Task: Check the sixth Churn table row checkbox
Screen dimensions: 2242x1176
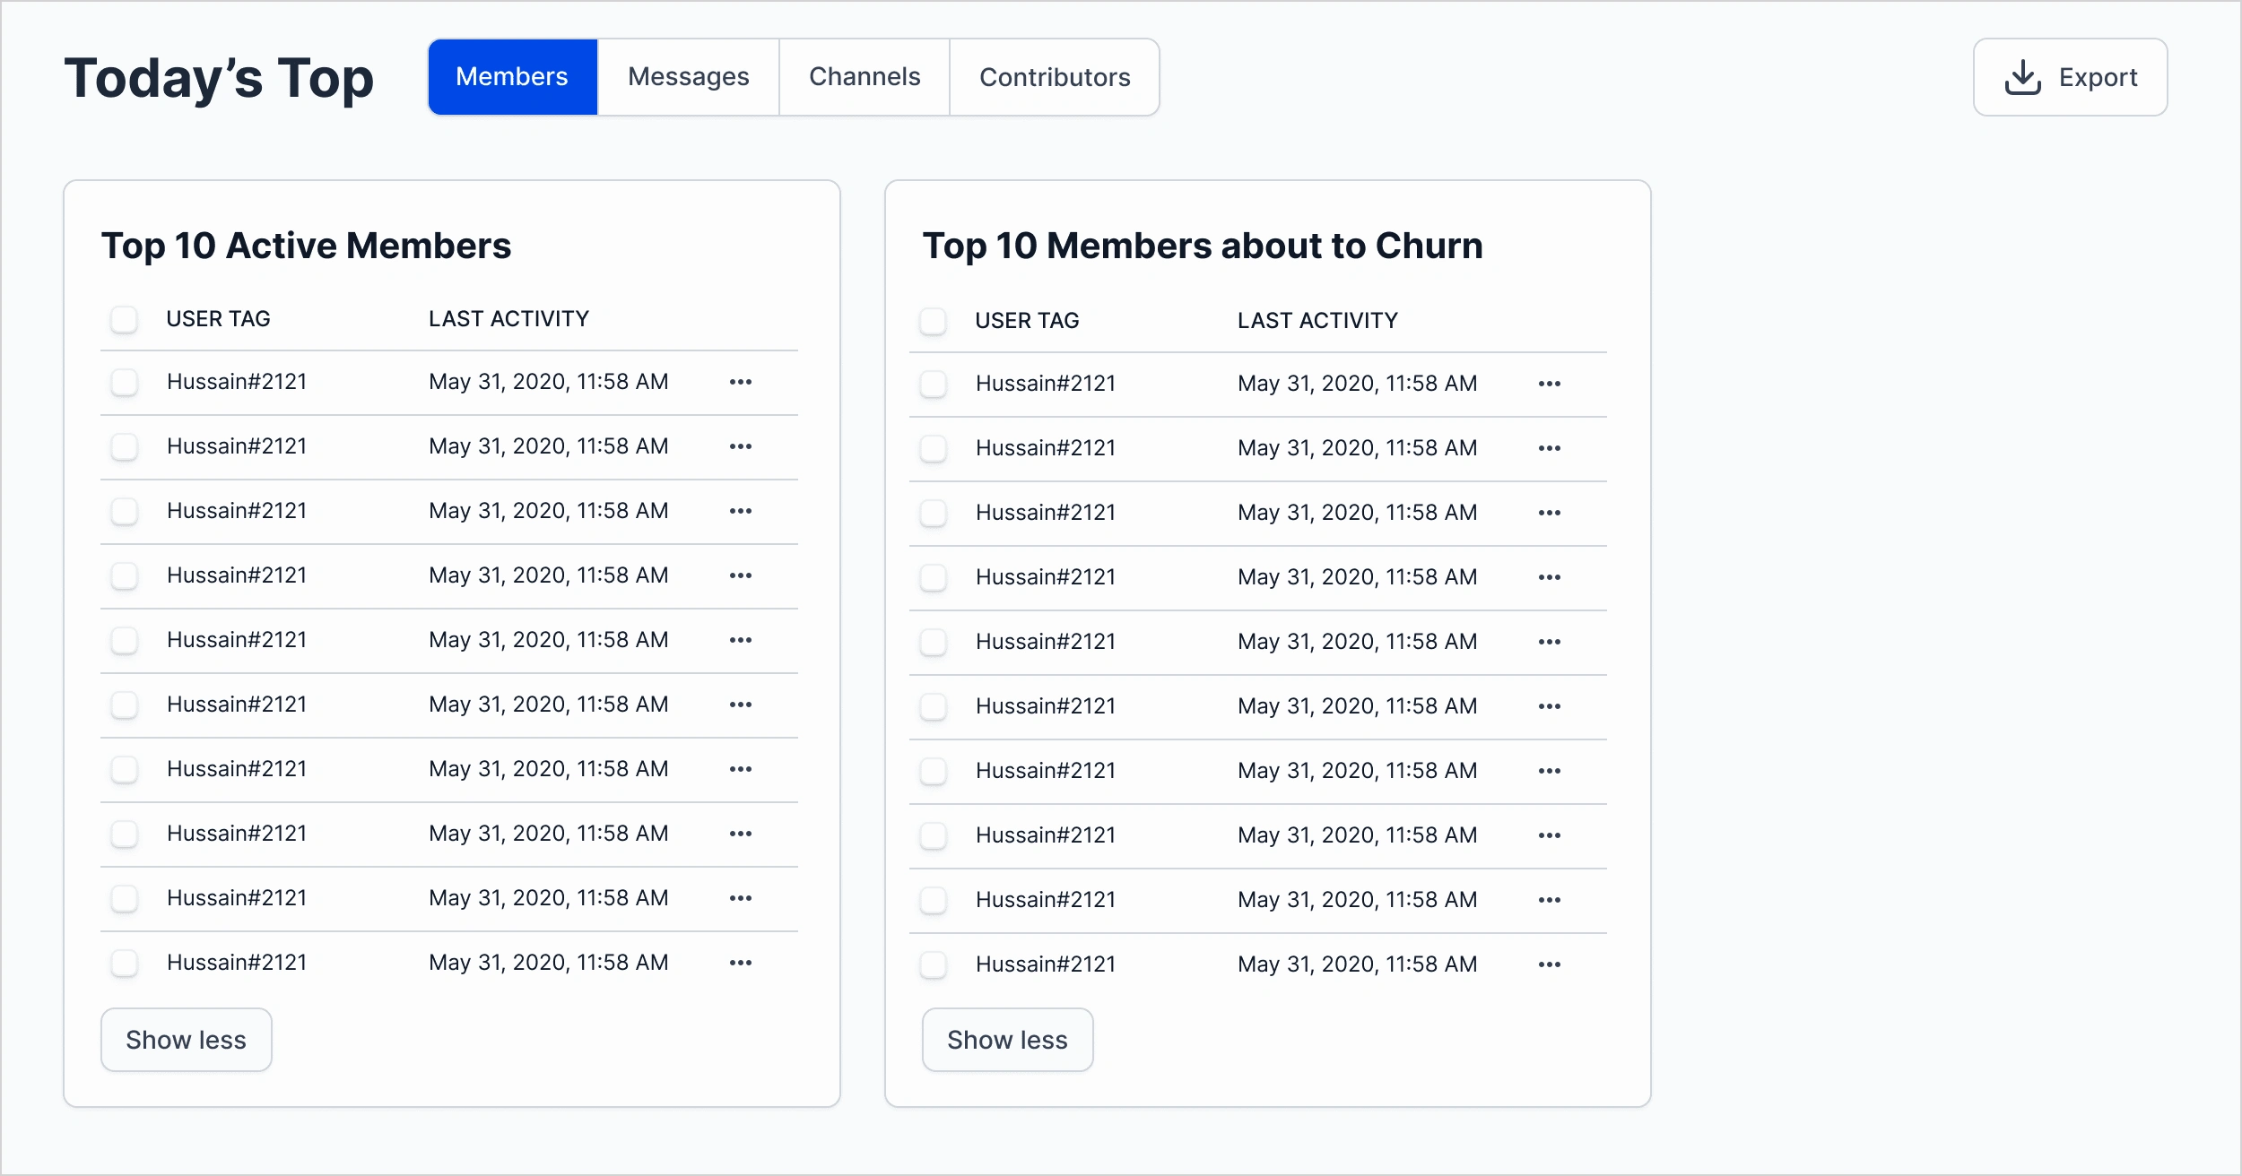Action: click(934, 706)
